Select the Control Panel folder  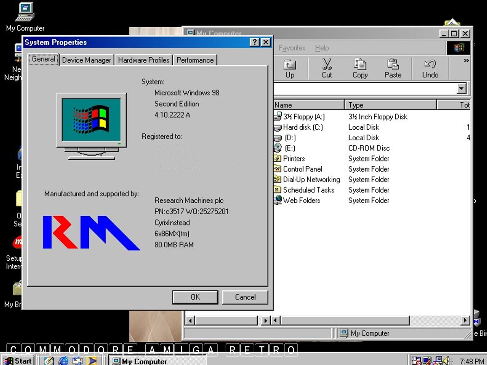pos(302,169)
